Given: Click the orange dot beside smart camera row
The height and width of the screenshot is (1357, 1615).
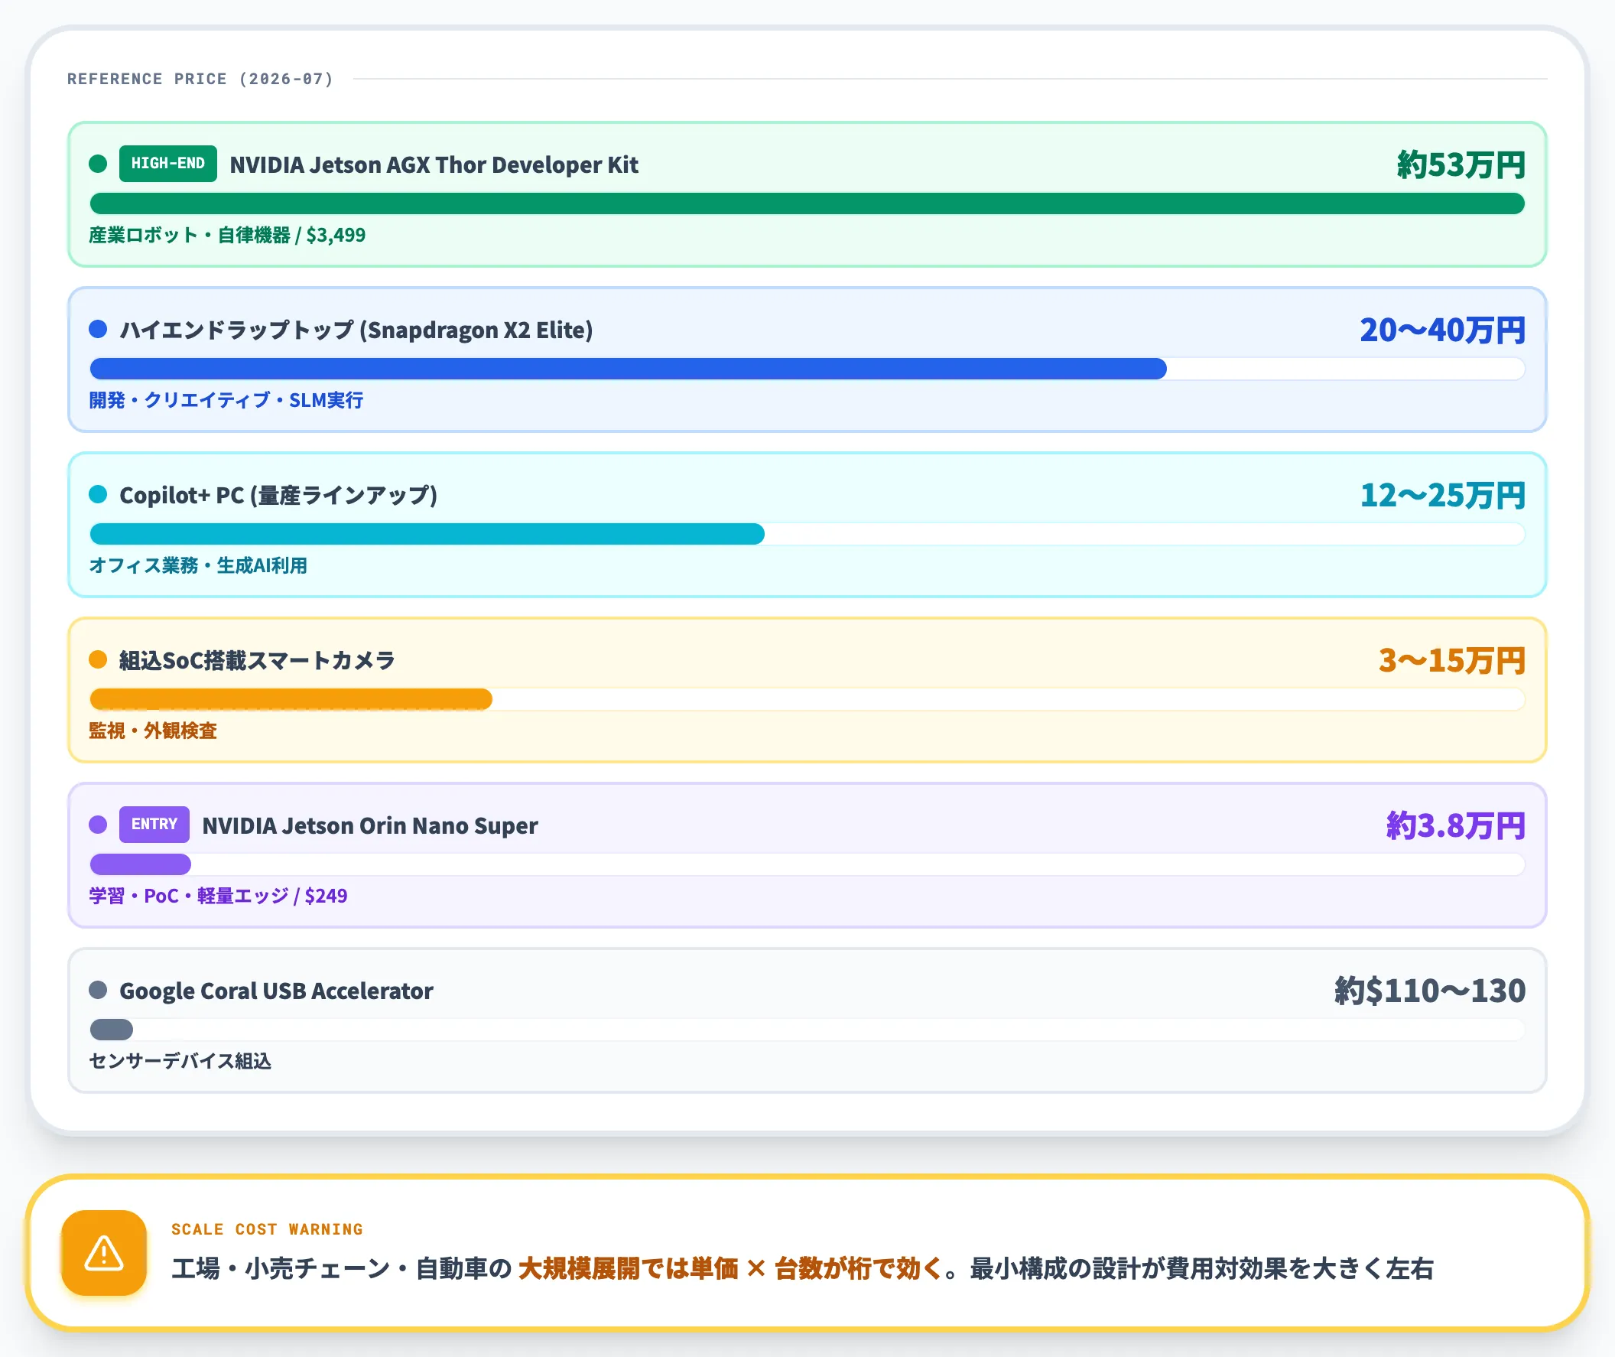Looking at the screenshot, I should pos(98,659).
